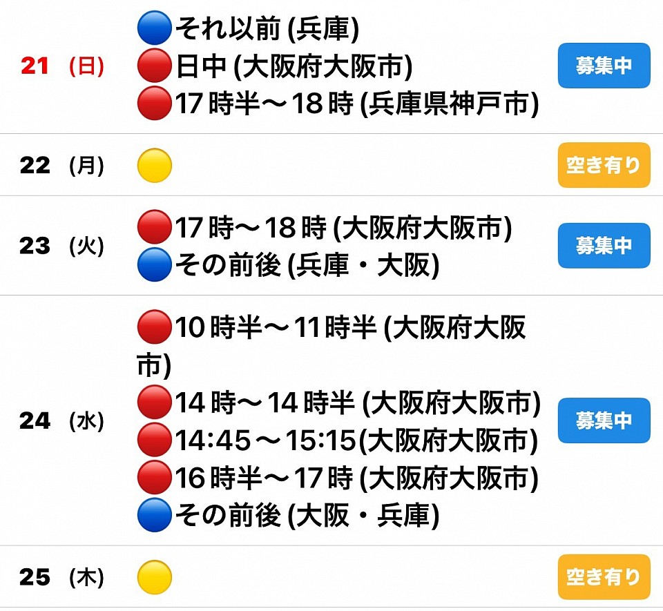Click the 空き有り button for the 25th
Viewport: 663px width, 611px height.
tap(604, 576)
